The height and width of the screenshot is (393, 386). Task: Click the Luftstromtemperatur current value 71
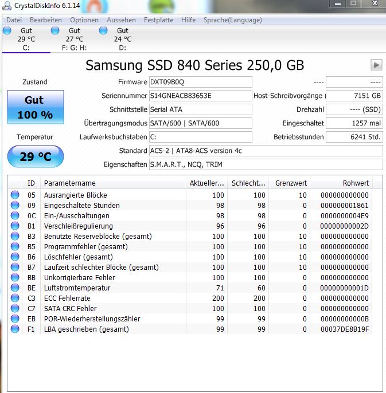pyautogui.click(x=220, y=288)
